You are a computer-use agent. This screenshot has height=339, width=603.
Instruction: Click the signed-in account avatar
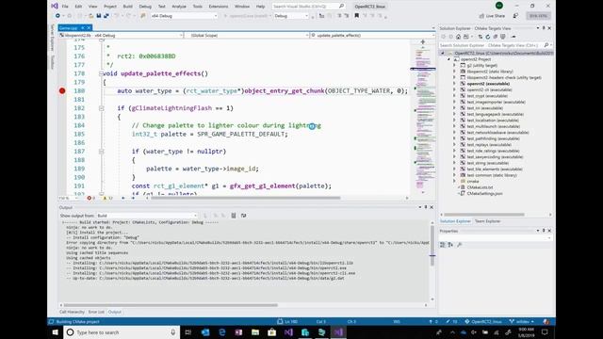click(499, 6)
